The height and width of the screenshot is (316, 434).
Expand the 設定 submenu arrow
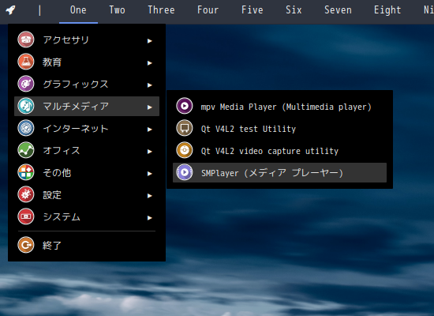(x=150, y=196)
